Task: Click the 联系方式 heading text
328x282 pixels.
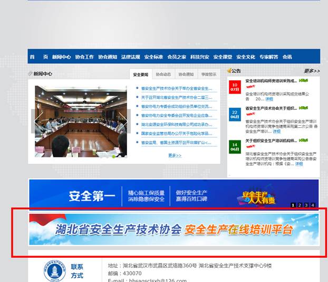Action: point(77,271)
